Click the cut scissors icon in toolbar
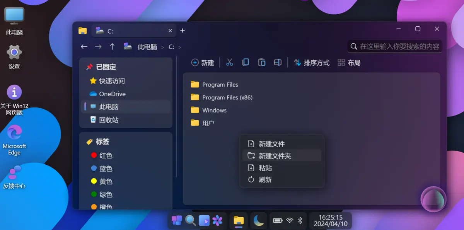The width and height of the screenshot is (464, 230). click(x=230, y=62)
